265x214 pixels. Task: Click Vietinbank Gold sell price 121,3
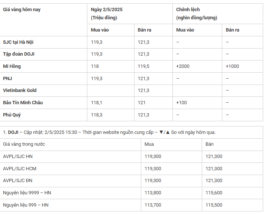click(143, 90)
